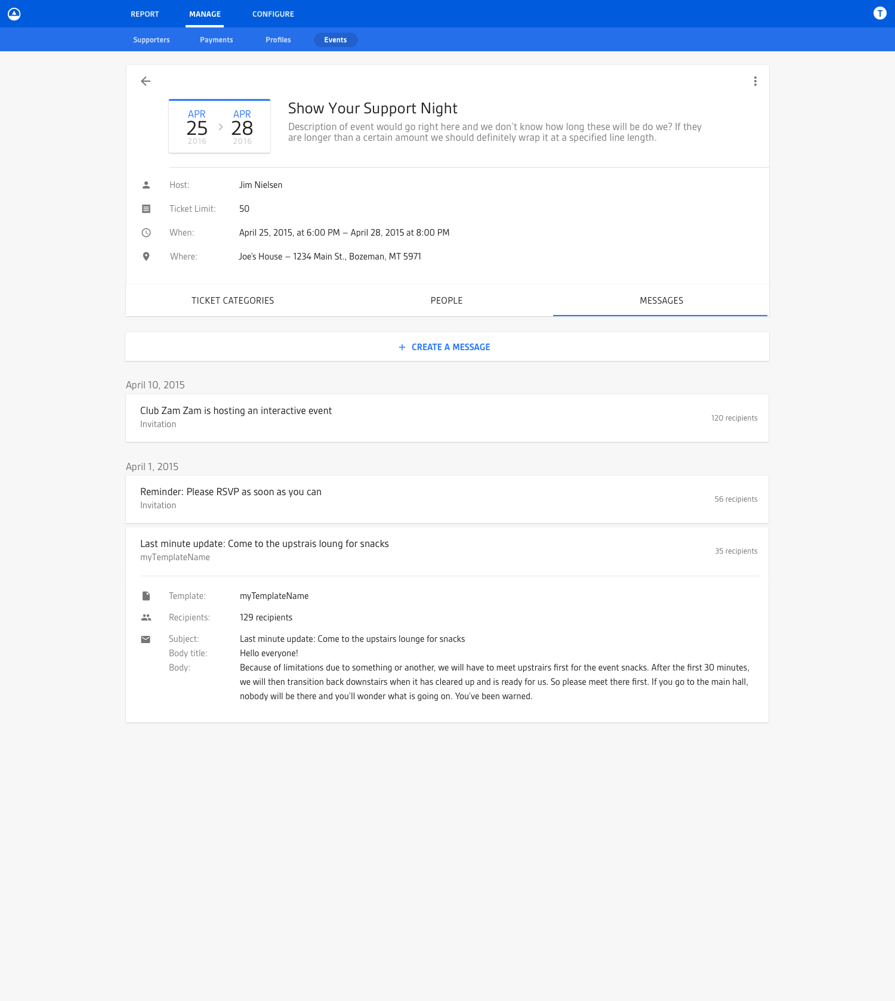Click the Hello everyone! body title
Screen dimensions: 895x1001
coord(269,653)
